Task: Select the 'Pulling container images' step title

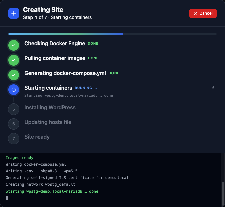Action: (x=55, y=58)
